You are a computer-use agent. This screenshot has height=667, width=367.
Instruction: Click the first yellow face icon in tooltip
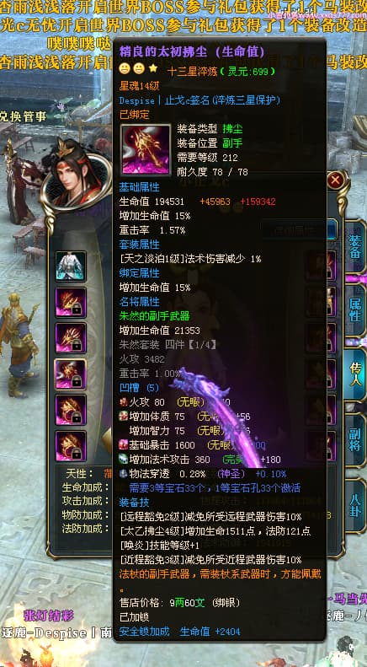(x=125, y=68)
